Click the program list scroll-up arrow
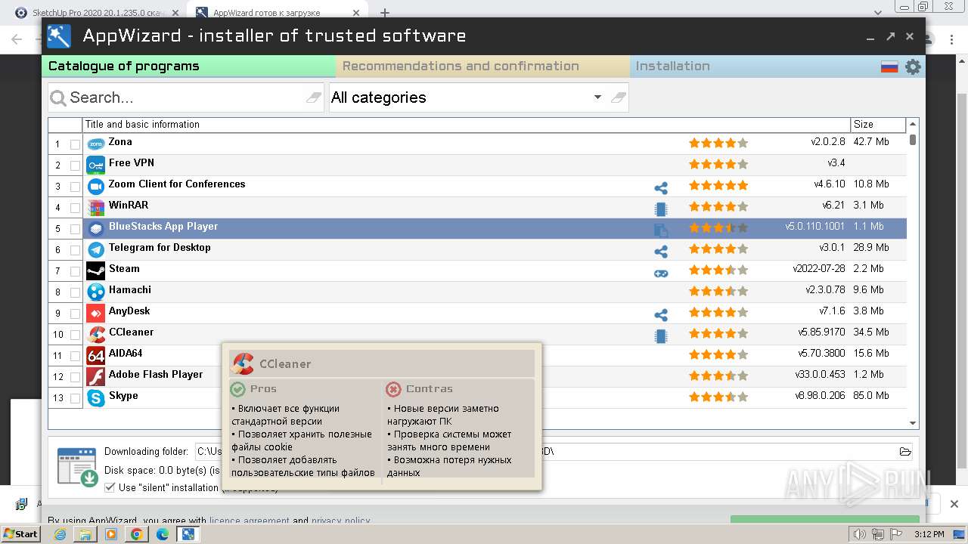This screenshot has width=968, height=544. tap(913, 124)
